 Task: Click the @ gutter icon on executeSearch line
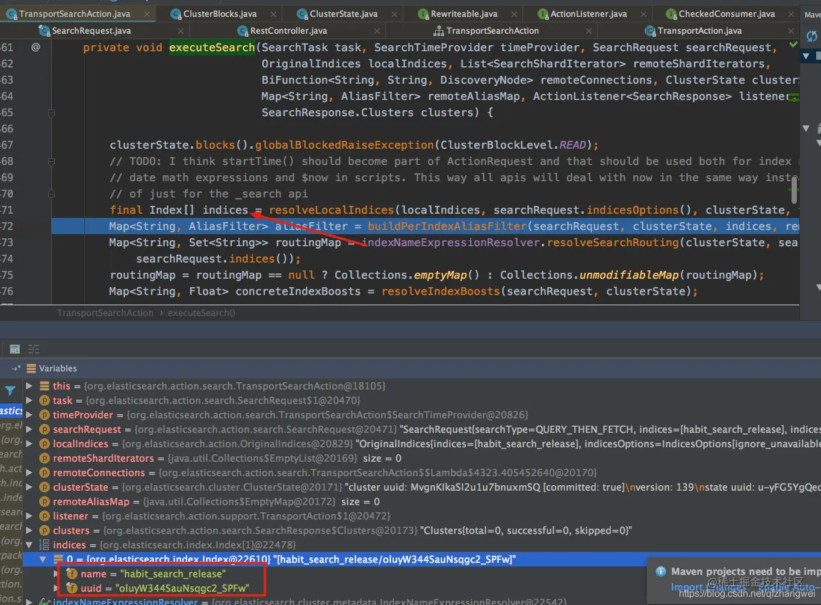point(36,47)
